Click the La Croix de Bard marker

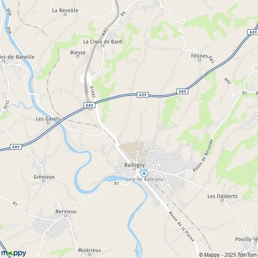coord(103,46)
